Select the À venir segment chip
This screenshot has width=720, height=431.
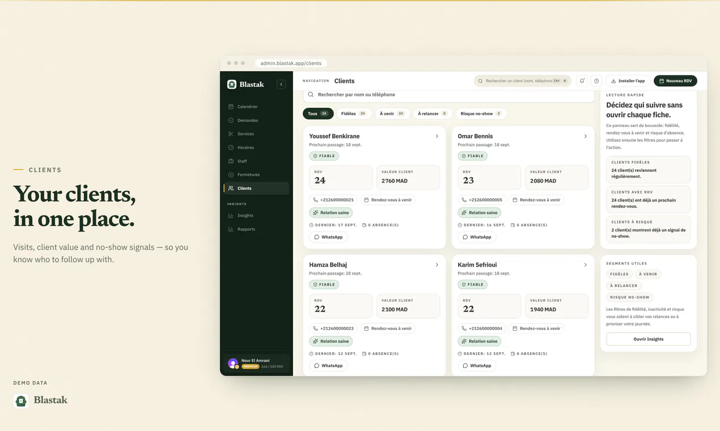tap(648, 274)
